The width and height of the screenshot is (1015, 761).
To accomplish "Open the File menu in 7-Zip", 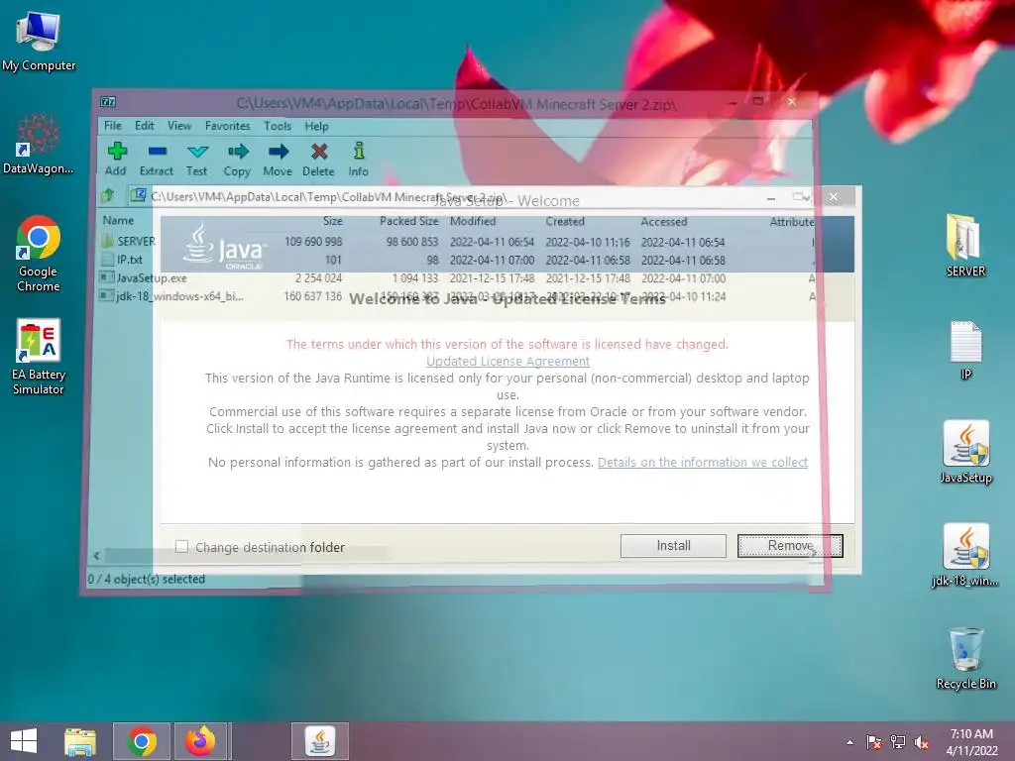I will tap(113, 126).
